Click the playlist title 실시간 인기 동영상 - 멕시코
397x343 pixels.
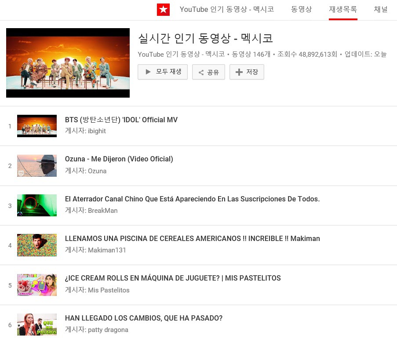pos(205,38)
